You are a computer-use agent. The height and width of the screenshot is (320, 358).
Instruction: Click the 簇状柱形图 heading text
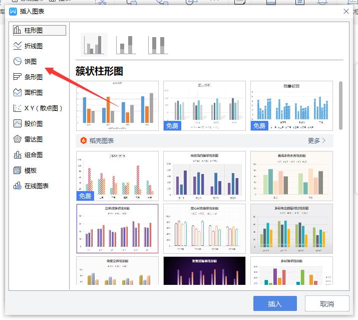[99, 71]
